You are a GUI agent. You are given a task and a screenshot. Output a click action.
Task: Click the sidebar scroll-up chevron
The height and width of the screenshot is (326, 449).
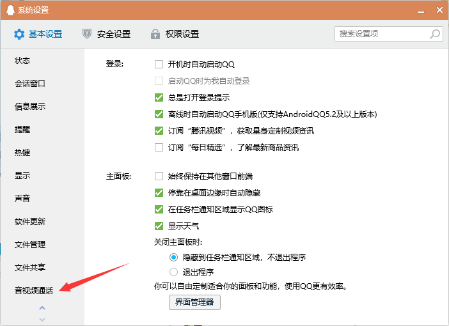[x=42, y=308]
